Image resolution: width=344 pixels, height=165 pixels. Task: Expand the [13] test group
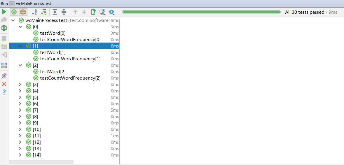(x=20, y=149)
